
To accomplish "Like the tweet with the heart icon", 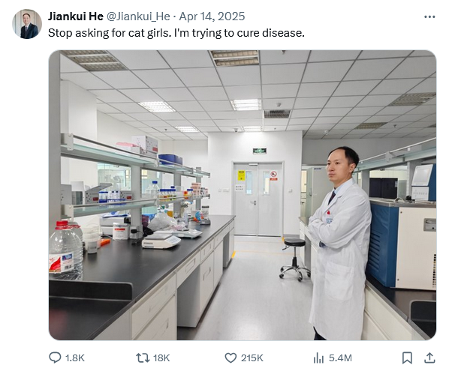I will pyautogui.click(x=231, y=358).
